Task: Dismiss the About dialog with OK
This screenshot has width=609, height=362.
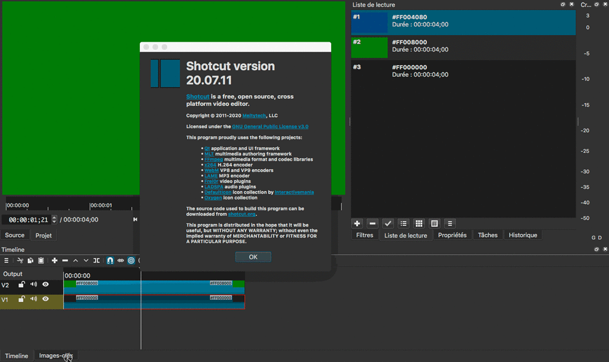Action: coord(253,257)
